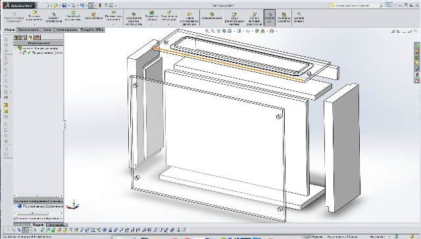Image resolution: width=421 pixels, height=239 pixels.
Task: Start a New Motion Study from the ribbon
Action: (189, 19)
